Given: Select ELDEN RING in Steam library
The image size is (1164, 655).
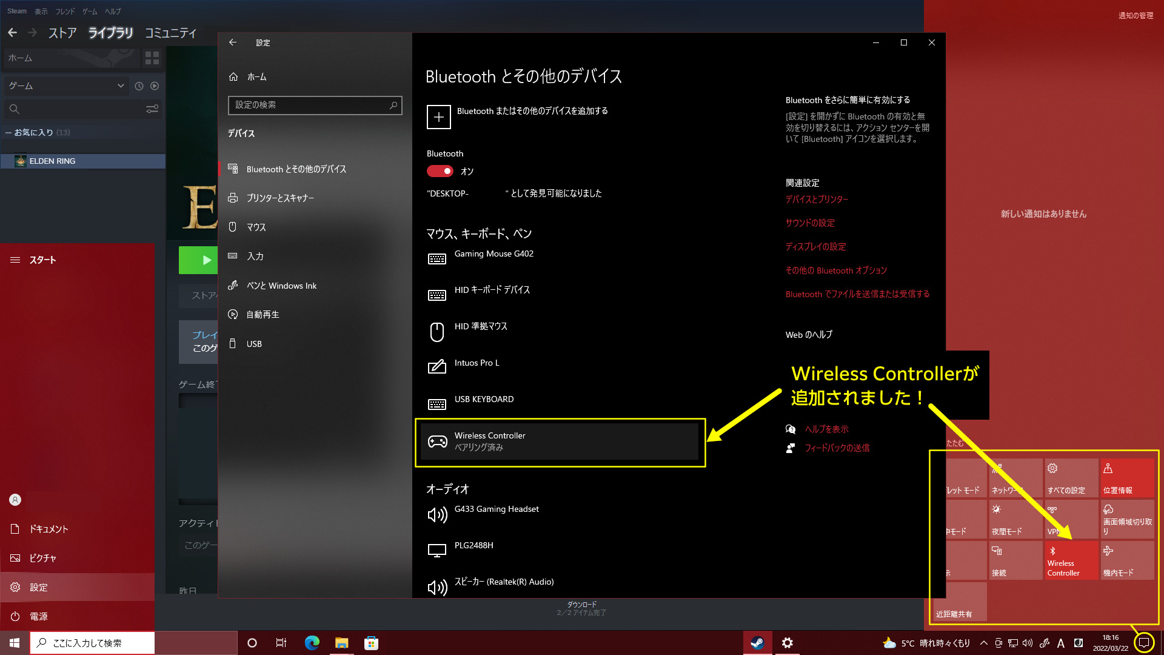Looking at the screenshot, I should click(83, 161).
